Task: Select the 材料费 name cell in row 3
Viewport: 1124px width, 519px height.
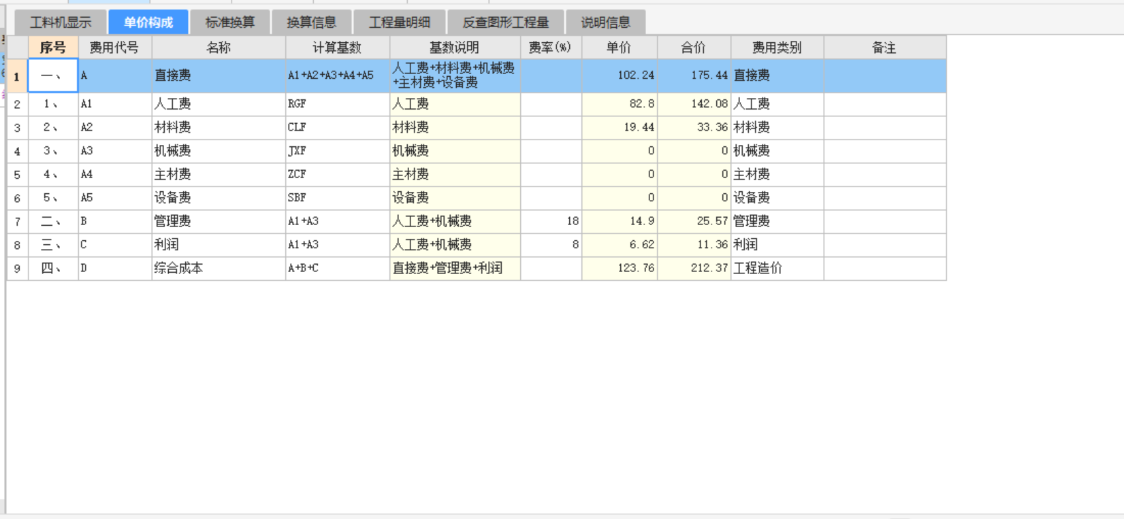Action: click(219, 128)
